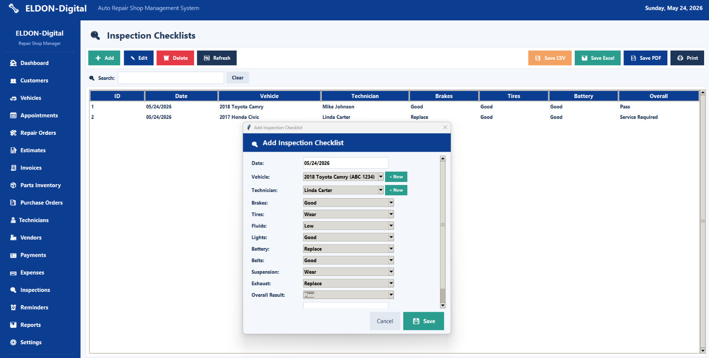Click the feather icon in the dialog title bar

point(249,127)
